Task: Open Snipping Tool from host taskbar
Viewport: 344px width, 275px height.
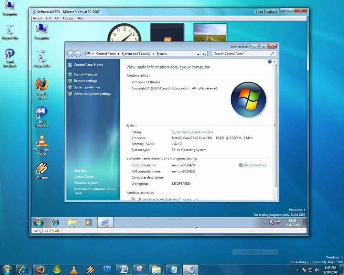Action: 140,269
